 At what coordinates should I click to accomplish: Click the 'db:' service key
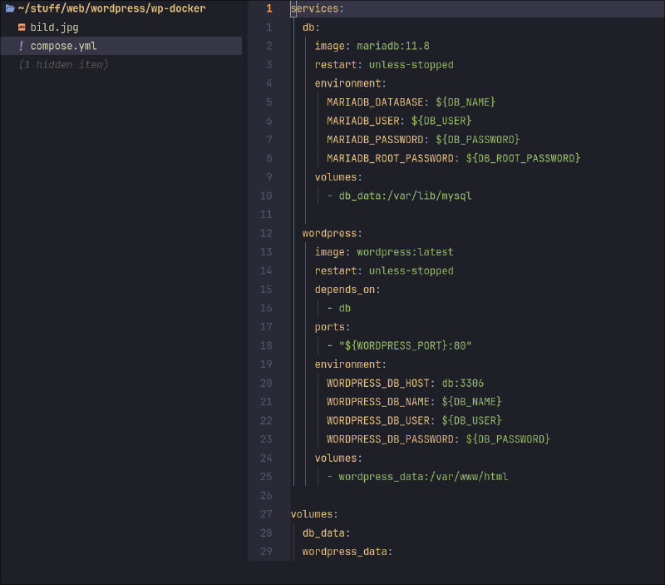[311, 27]
